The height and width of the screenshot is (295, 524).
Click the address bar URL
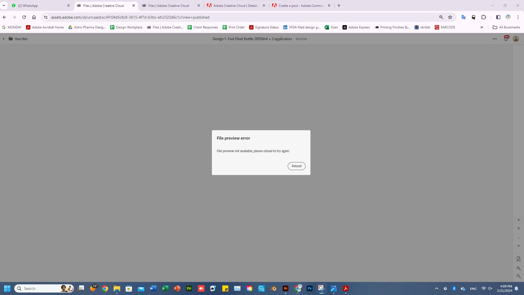click(130, 17)
